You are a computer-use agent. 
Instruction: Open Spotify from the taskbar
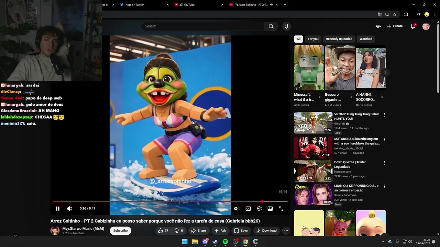225,242
